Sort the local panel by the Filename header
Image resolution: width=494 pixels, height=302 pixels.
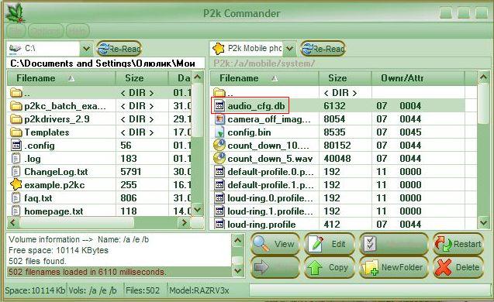tap(61, 78)
